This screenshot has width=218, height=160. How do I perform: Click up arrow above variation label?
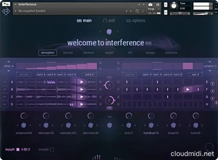(x=210, y=62)
